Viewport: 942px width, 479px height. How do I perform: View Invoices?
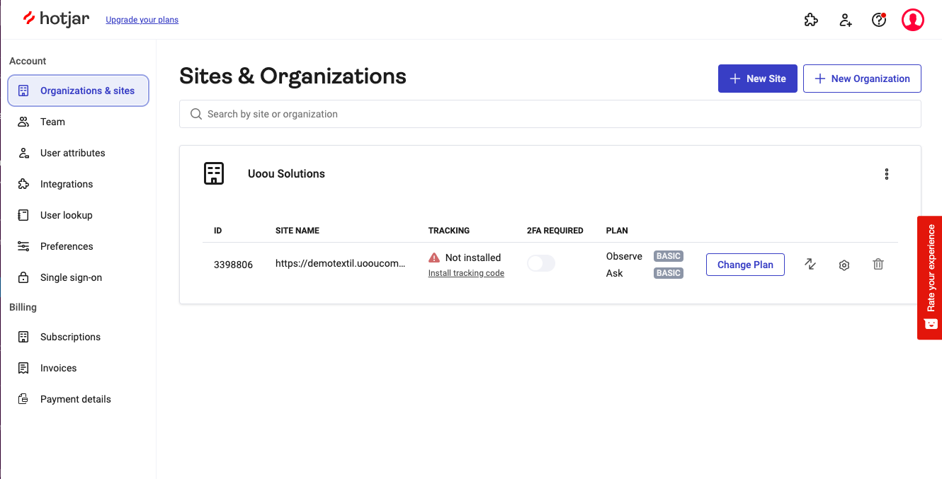(78, 368)
